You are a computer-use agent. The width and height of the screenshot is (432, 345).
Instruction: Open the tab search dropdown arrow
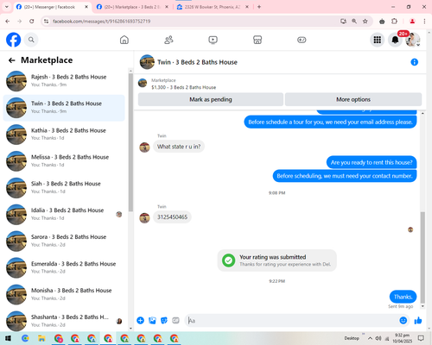pos(7,7)
